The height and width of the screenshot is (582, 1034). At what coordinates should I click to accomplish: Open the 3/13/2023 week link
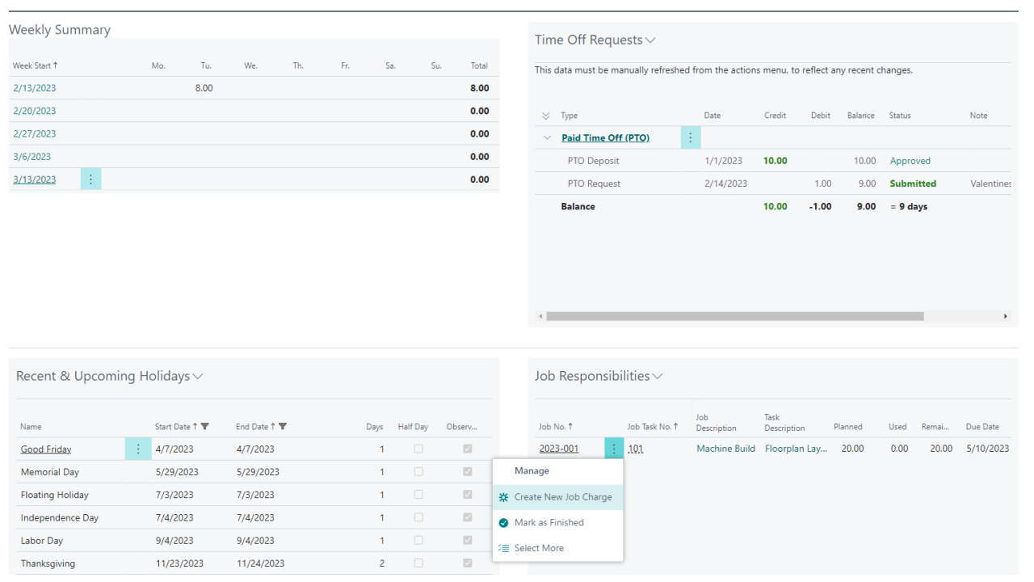(x=35, y=179)
